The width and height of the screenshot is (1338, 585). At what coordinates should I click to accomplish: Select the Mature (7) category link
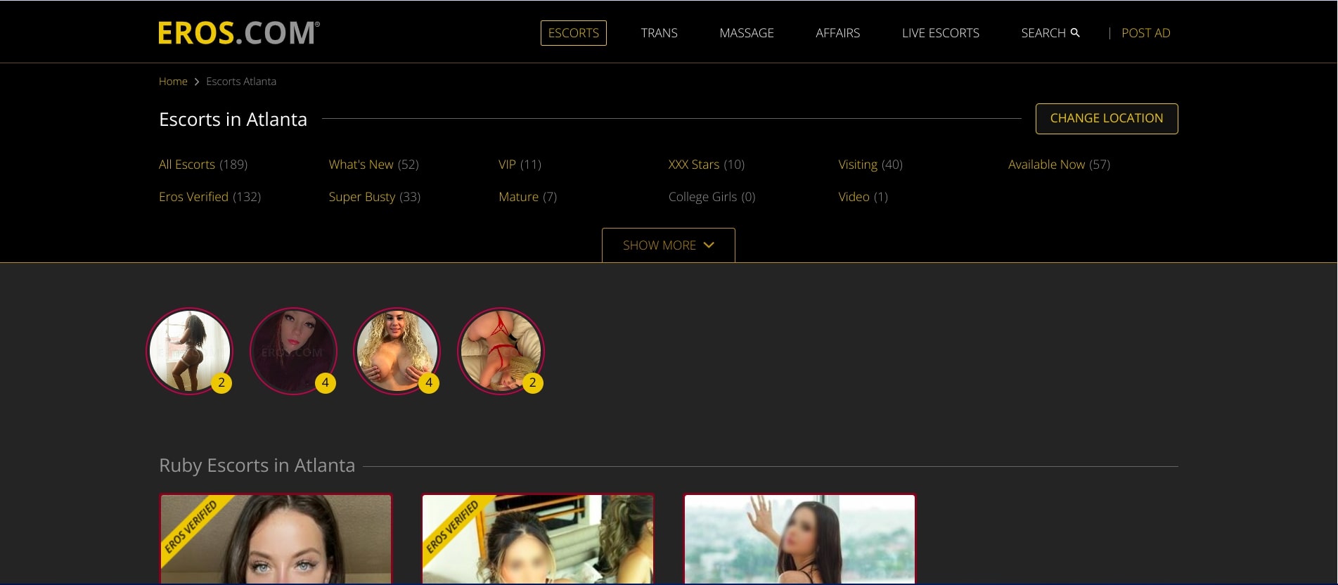[x=528, y=197]
